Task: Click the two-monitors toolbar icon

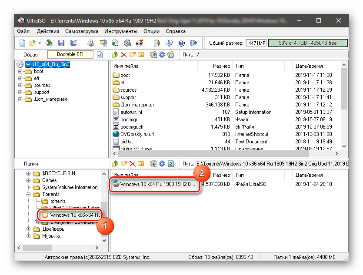Action: [x=103, y=43]
